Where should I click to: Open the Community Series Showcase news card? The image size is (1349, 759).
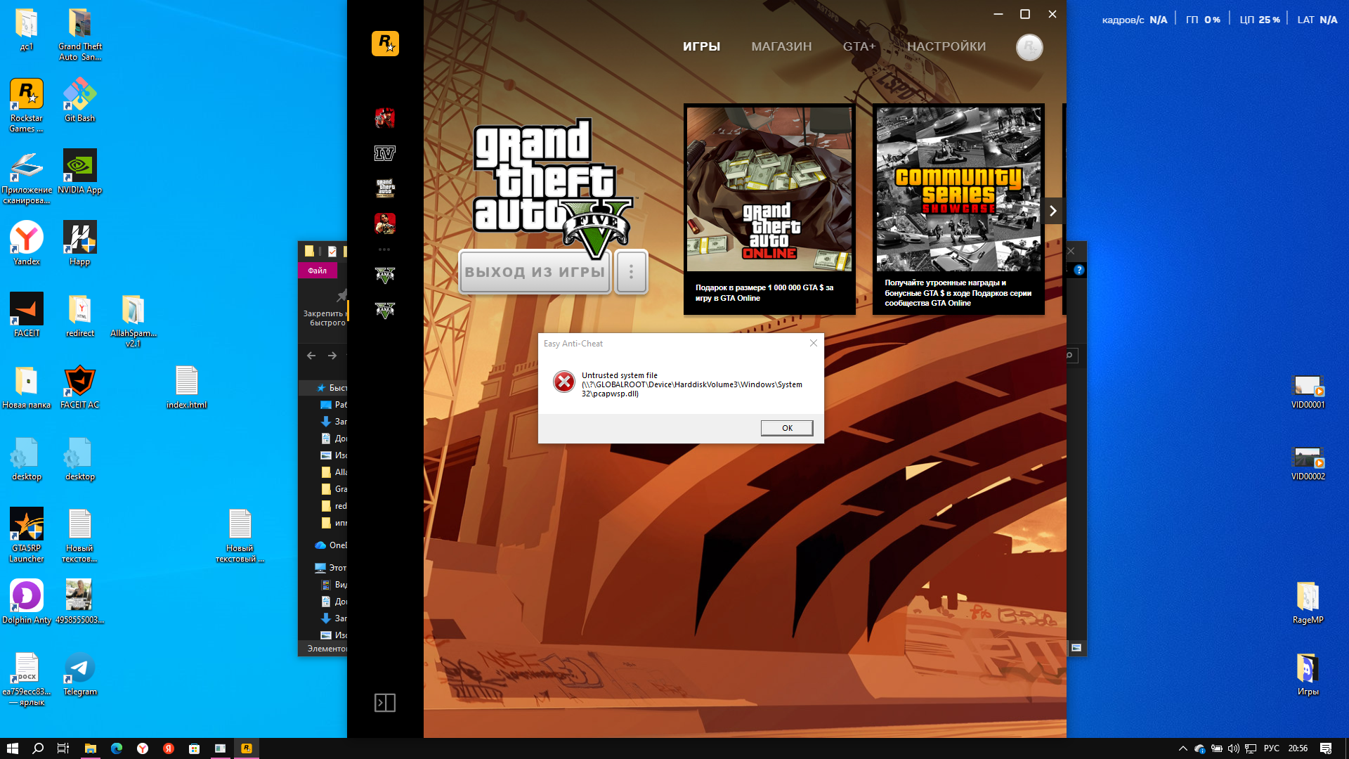point(958,209)
